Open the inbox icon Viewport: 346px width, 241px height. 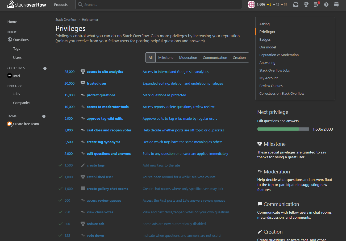(296, 5)
